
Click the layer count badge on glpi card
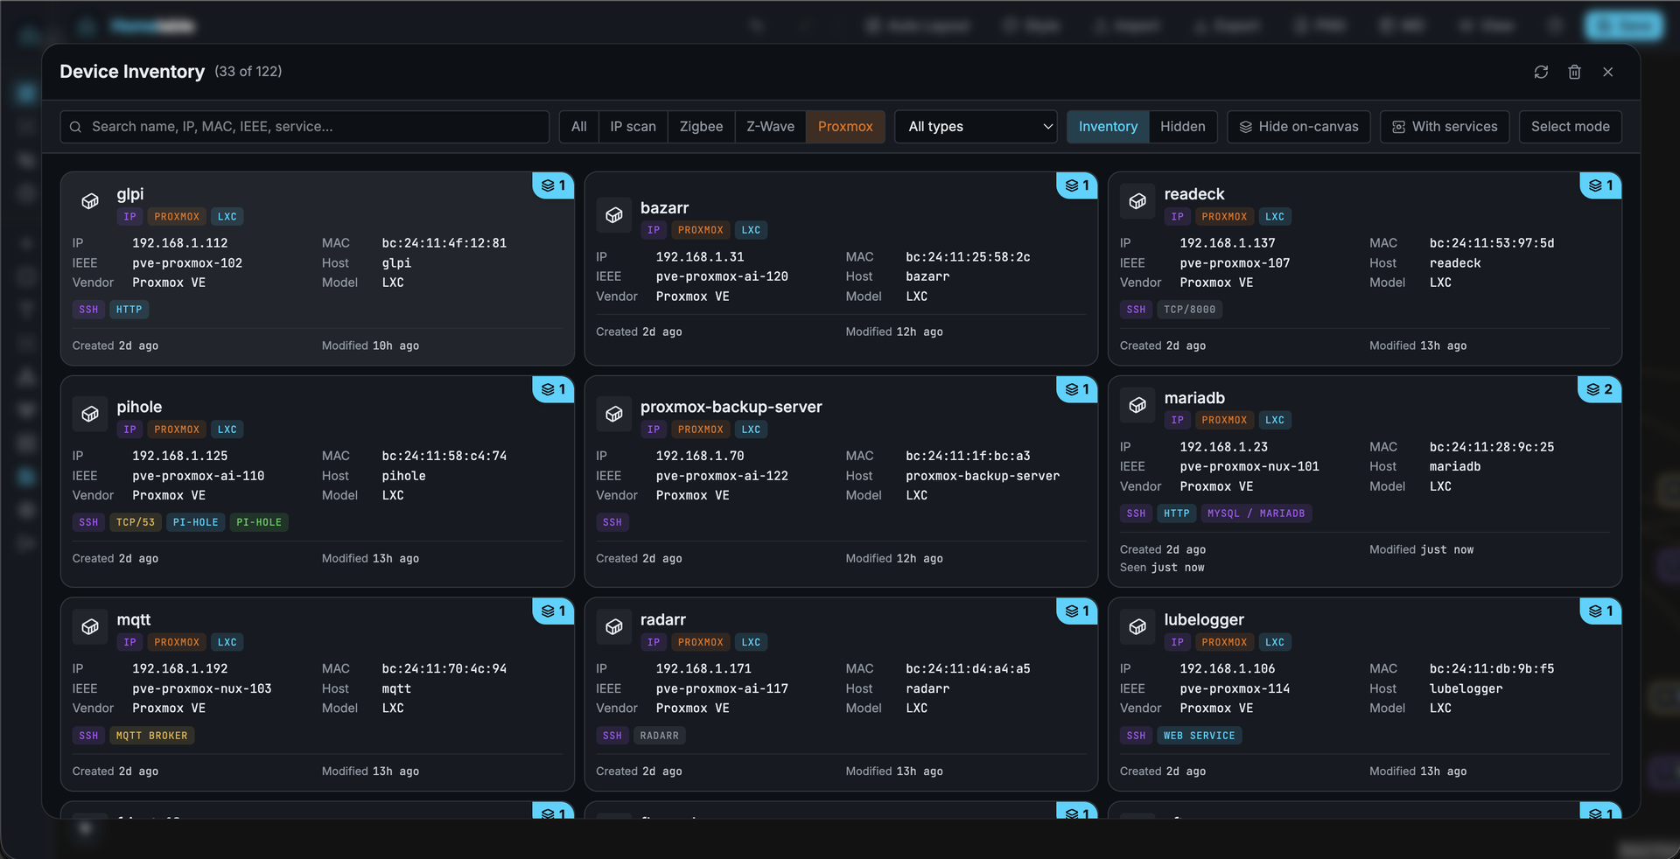point(553,185)
